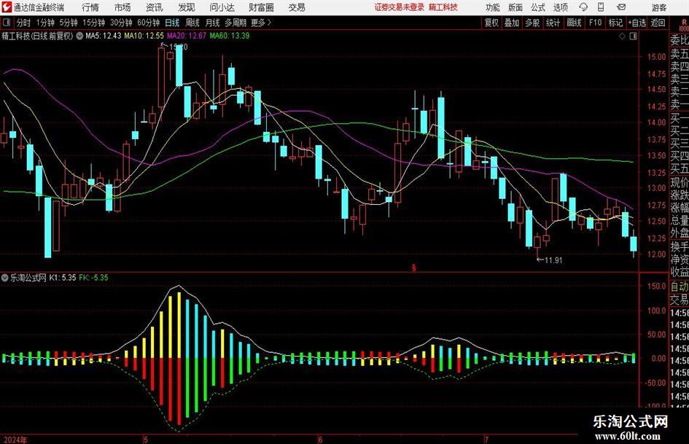Select the 日线 daily period tab

point(172,23)
